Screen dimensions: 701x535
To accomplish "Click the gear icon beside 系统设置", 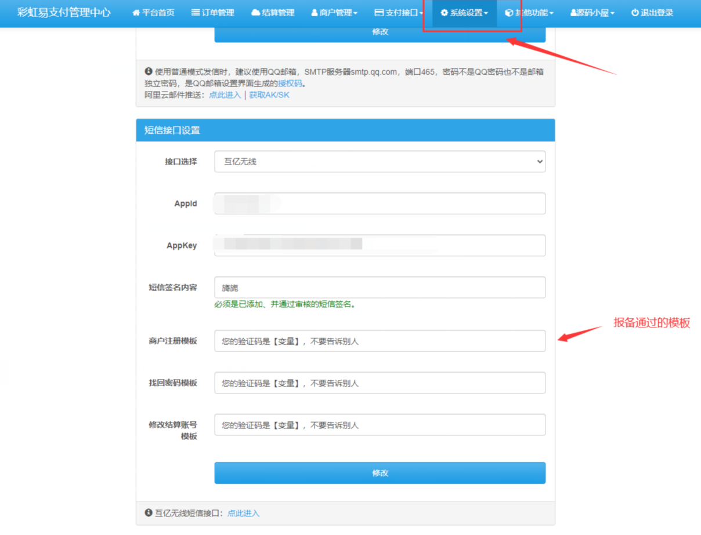I will (444, 13).
